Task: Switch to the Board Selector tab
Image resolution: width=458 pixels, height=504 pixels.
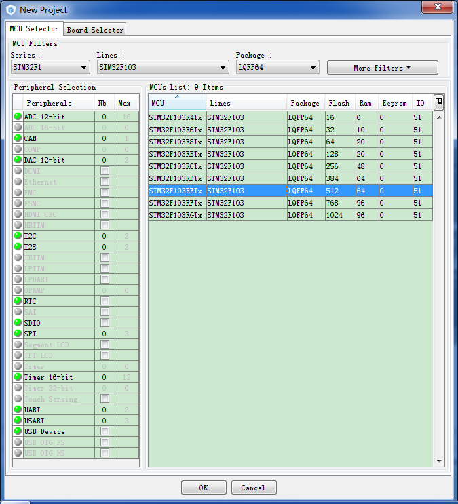Action: click(95, 30)
